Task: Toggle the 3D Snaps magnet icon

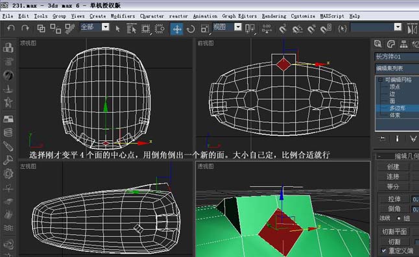Action: click(x=283, y=29)
